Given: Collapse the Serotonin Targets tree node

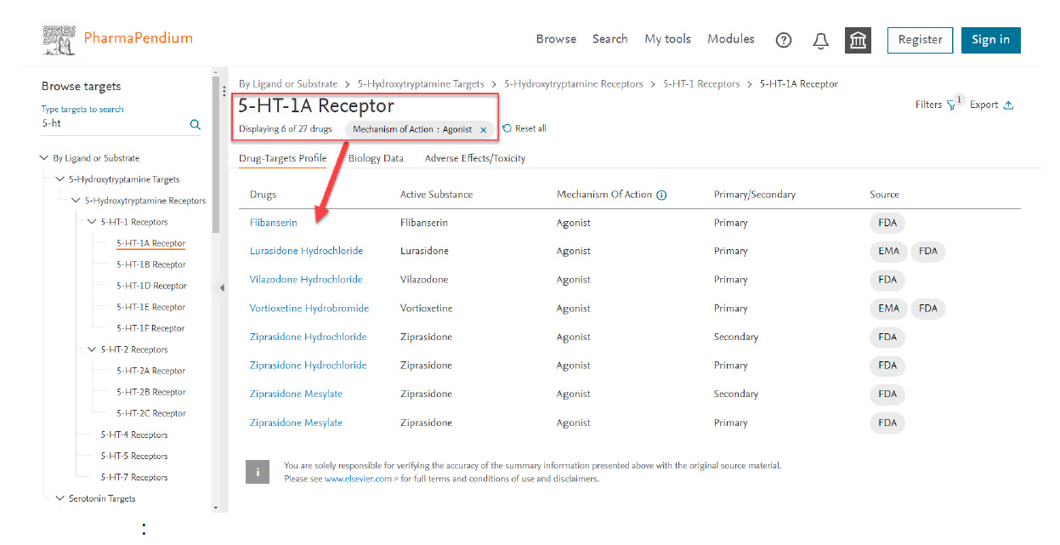Looking at the screenshot, I should (60, 498).
